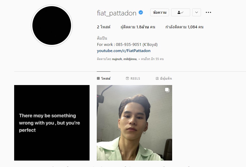
Task: Click the multi-photo carousel icon on selfie post
Action: [x=167, y=90]
